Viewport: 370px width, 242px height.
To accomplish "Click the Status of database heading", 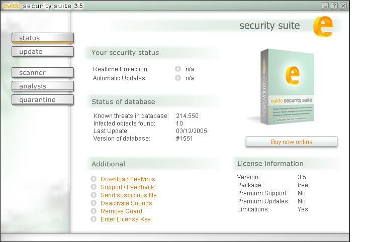I will tap(123, 101).
